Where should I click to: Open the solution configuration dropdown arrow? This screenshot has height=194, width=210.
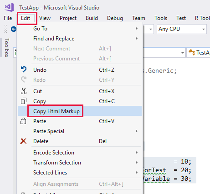tap(151, 29)
